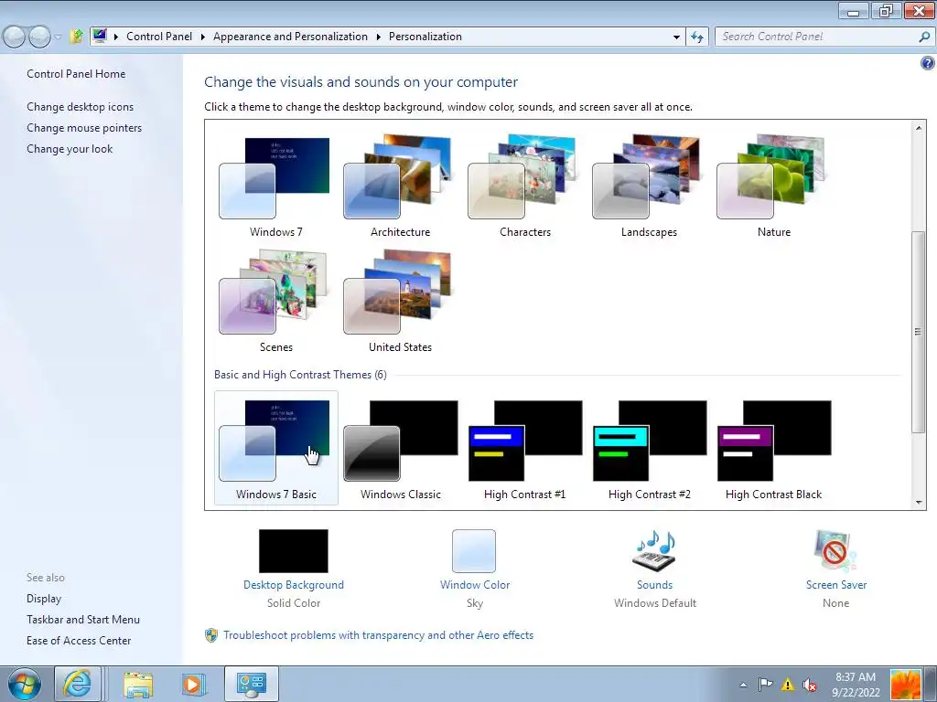The width and height of the screenshot is (937, 702).
Task: Expand arrow after Appearance and Personalization
Action: coord(378,37)
